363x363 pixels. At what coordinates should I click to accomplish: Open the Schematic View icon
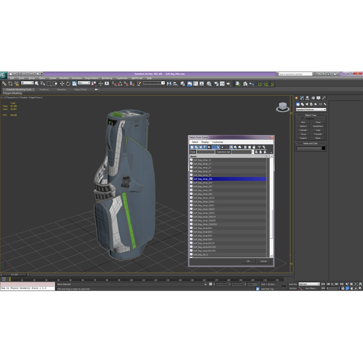coord(202,84)
